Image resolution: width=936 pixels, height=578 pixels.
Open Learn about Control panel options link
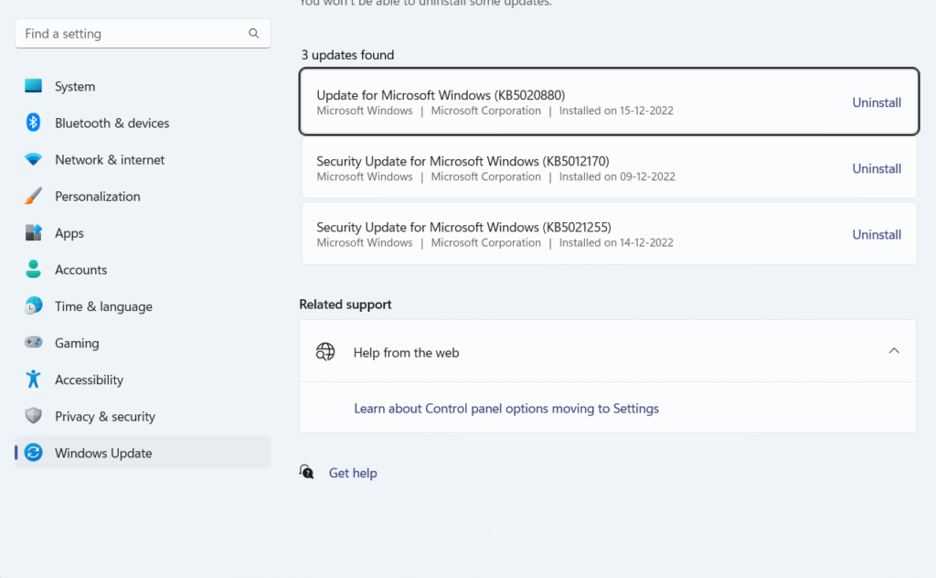pos(506,409)
